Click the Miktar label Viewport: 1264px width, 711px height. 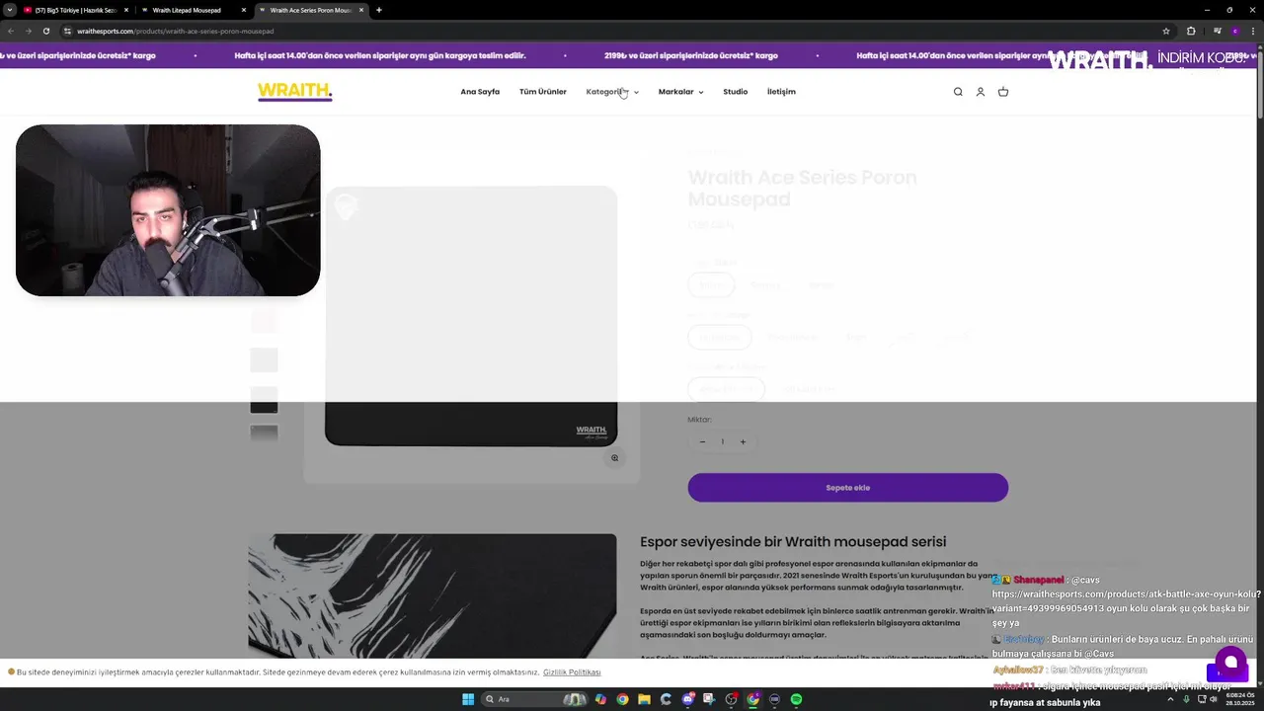(699, 420)
